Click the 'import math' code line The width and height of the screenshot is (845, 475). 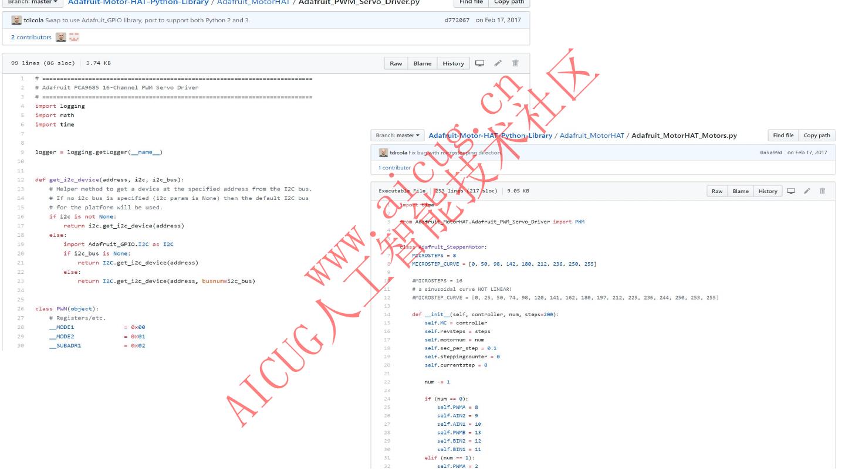tap(55, 116)
